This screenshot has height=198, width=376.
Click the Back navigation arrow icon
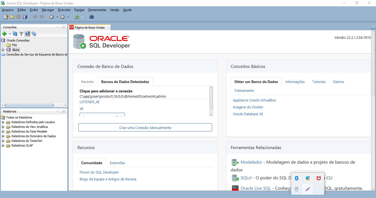[x=52, y=17]
